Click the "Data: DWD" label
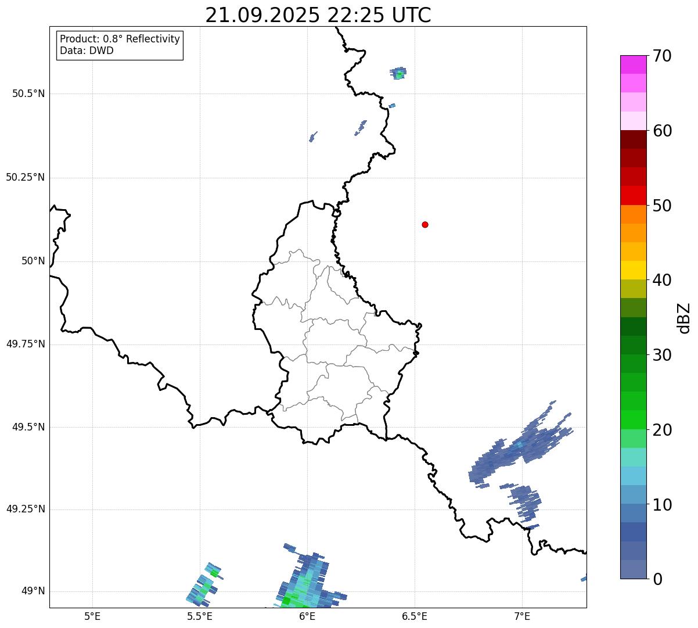Viewport: 698px width, 628px height. tap(87, 51)
